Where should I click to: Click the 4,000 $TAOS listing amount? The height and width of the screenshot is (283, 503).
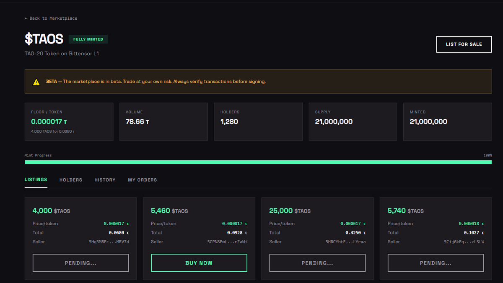(x=51, y=211)
